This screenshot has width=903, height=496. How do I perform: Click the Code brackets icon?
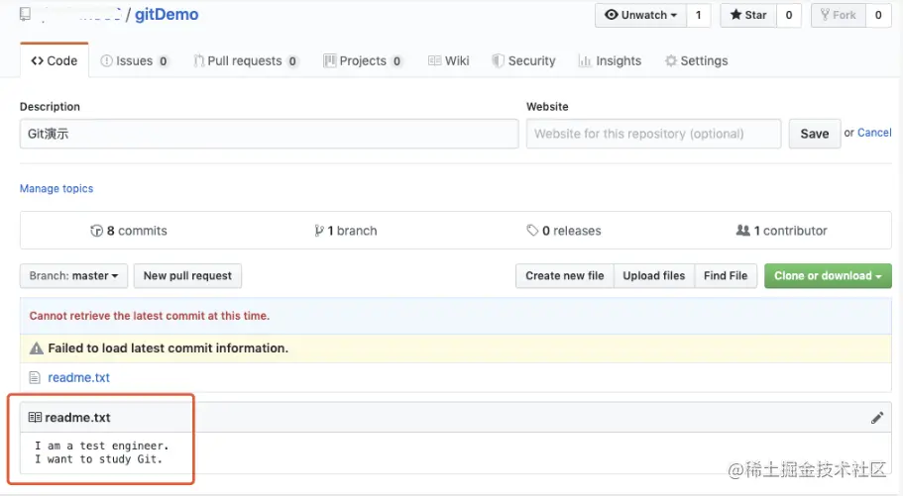click(x=38, y=60)
